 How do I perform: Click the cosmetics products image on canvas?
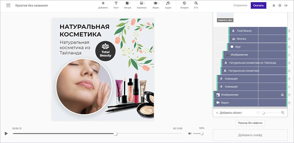130,96
